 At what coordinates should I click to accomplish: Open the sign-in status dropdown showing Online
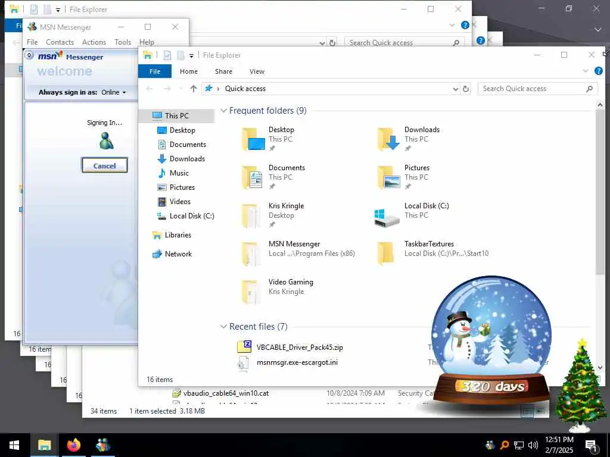pyautogui.click(x=114, y=92)
